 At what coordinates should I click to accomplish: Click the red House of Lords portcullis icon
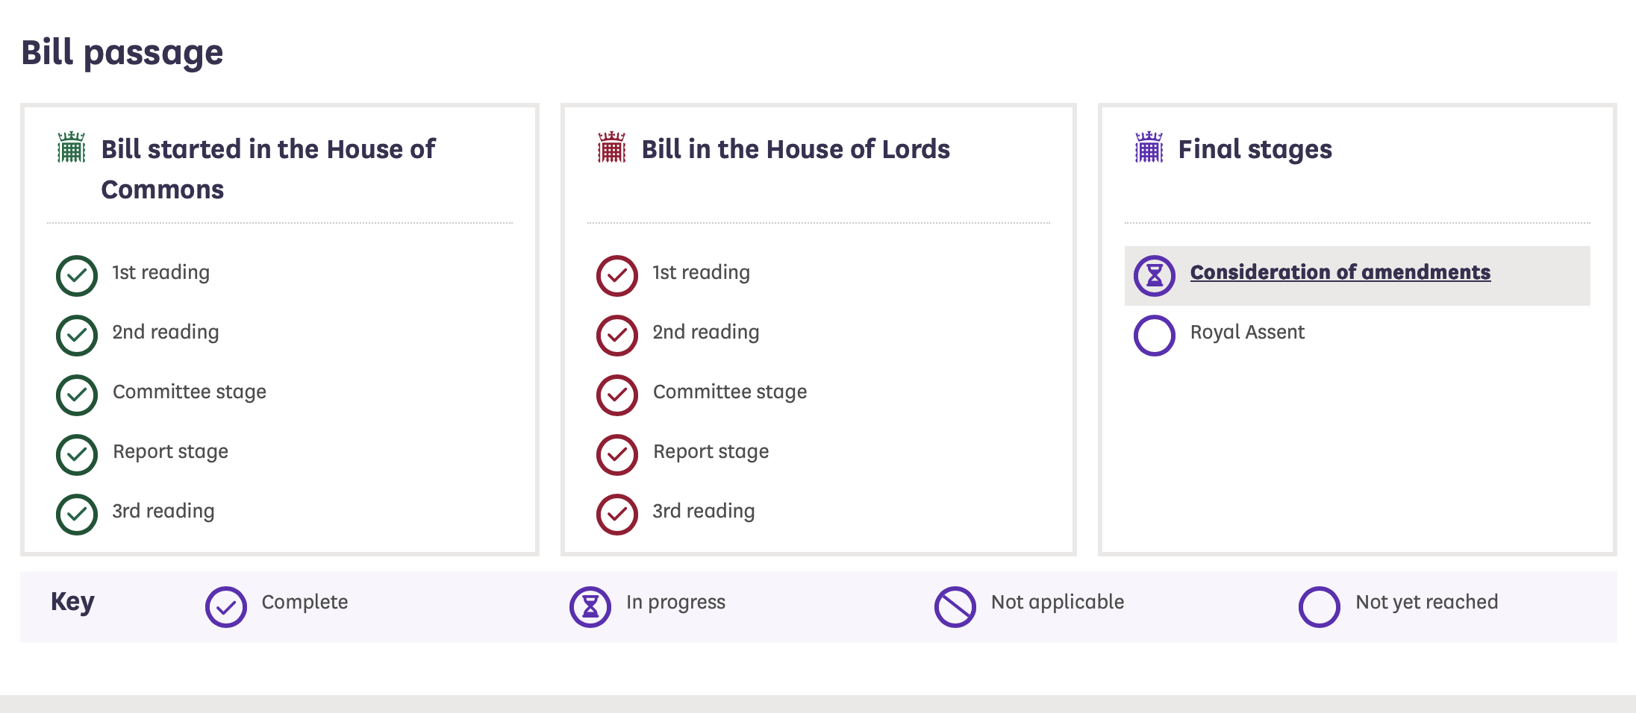pyautogui.click(x=611, y=147)
